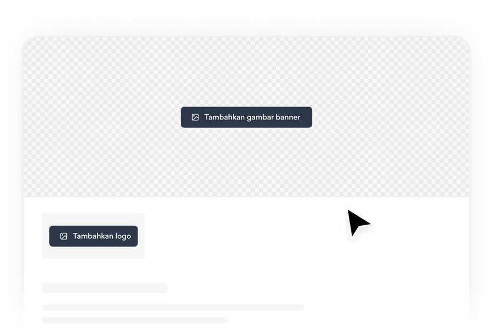
Task: Click the title placeholder below the logo box
Action: click(x=105, y=288)
